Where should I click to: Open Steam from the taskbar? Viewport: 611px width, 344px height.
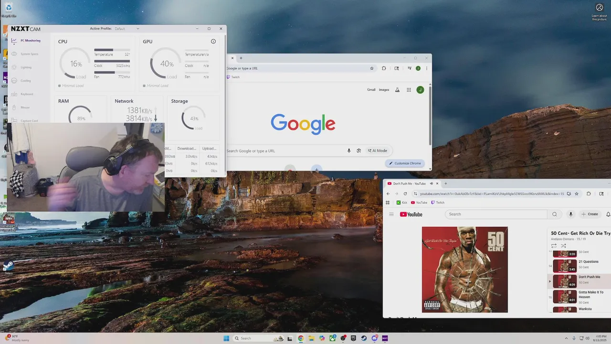(364, 338)
